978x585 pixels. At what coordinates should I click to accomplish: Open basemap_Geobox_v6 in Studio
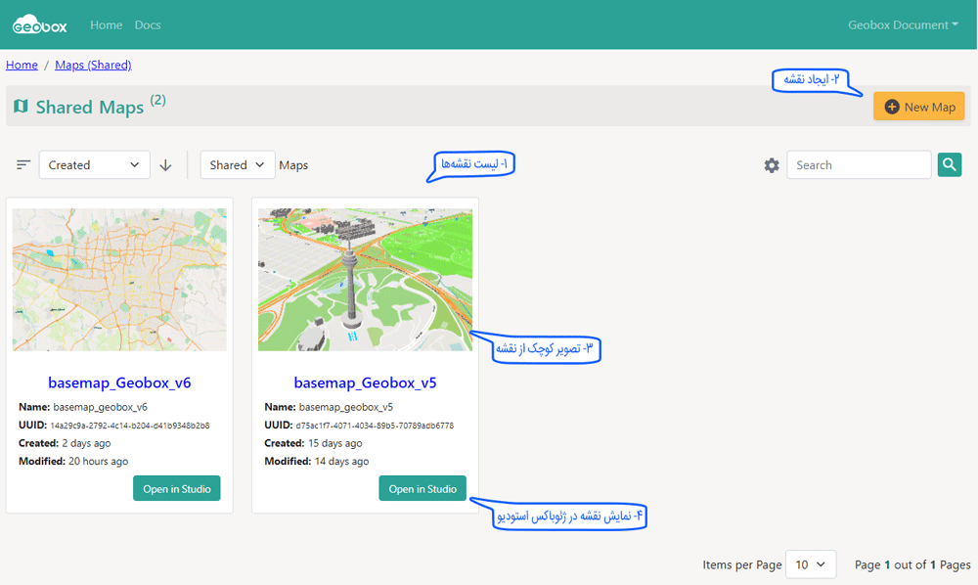177,489
